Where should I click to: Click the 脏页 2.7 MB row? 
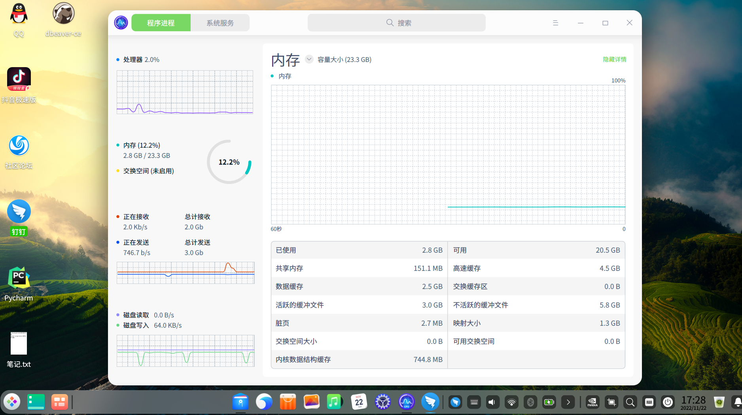click(359, 323)
